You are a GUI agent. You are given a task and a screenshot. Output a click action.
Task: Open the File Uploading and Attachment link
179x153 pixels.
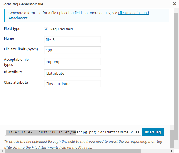click(133, 13)
